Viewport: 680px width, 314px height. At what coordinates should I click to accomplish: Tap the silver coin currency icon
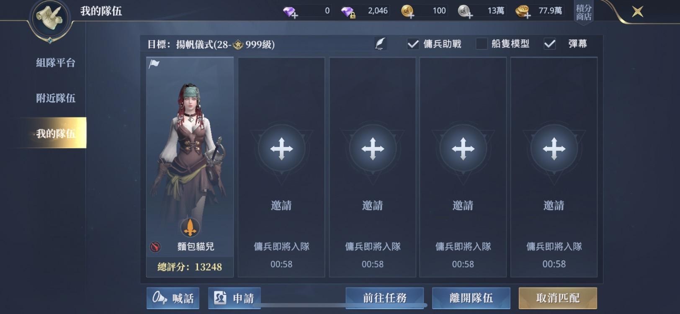tap(465, 11)
